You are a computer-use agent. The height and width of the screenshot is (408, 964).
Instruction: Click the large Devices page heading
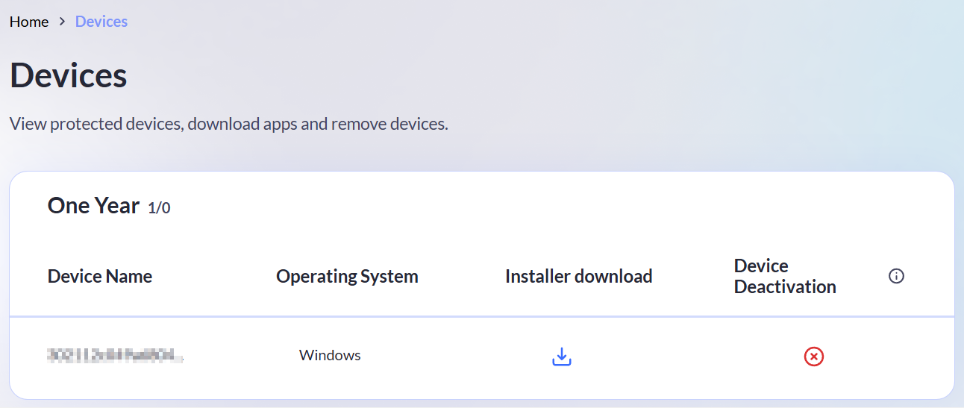(x=69, y=76)
